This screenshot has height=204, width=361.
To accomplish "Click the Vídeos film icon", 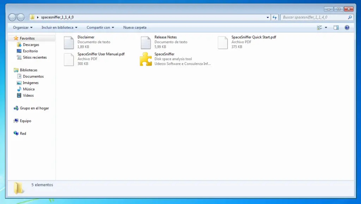I will (x=19, y=95).
